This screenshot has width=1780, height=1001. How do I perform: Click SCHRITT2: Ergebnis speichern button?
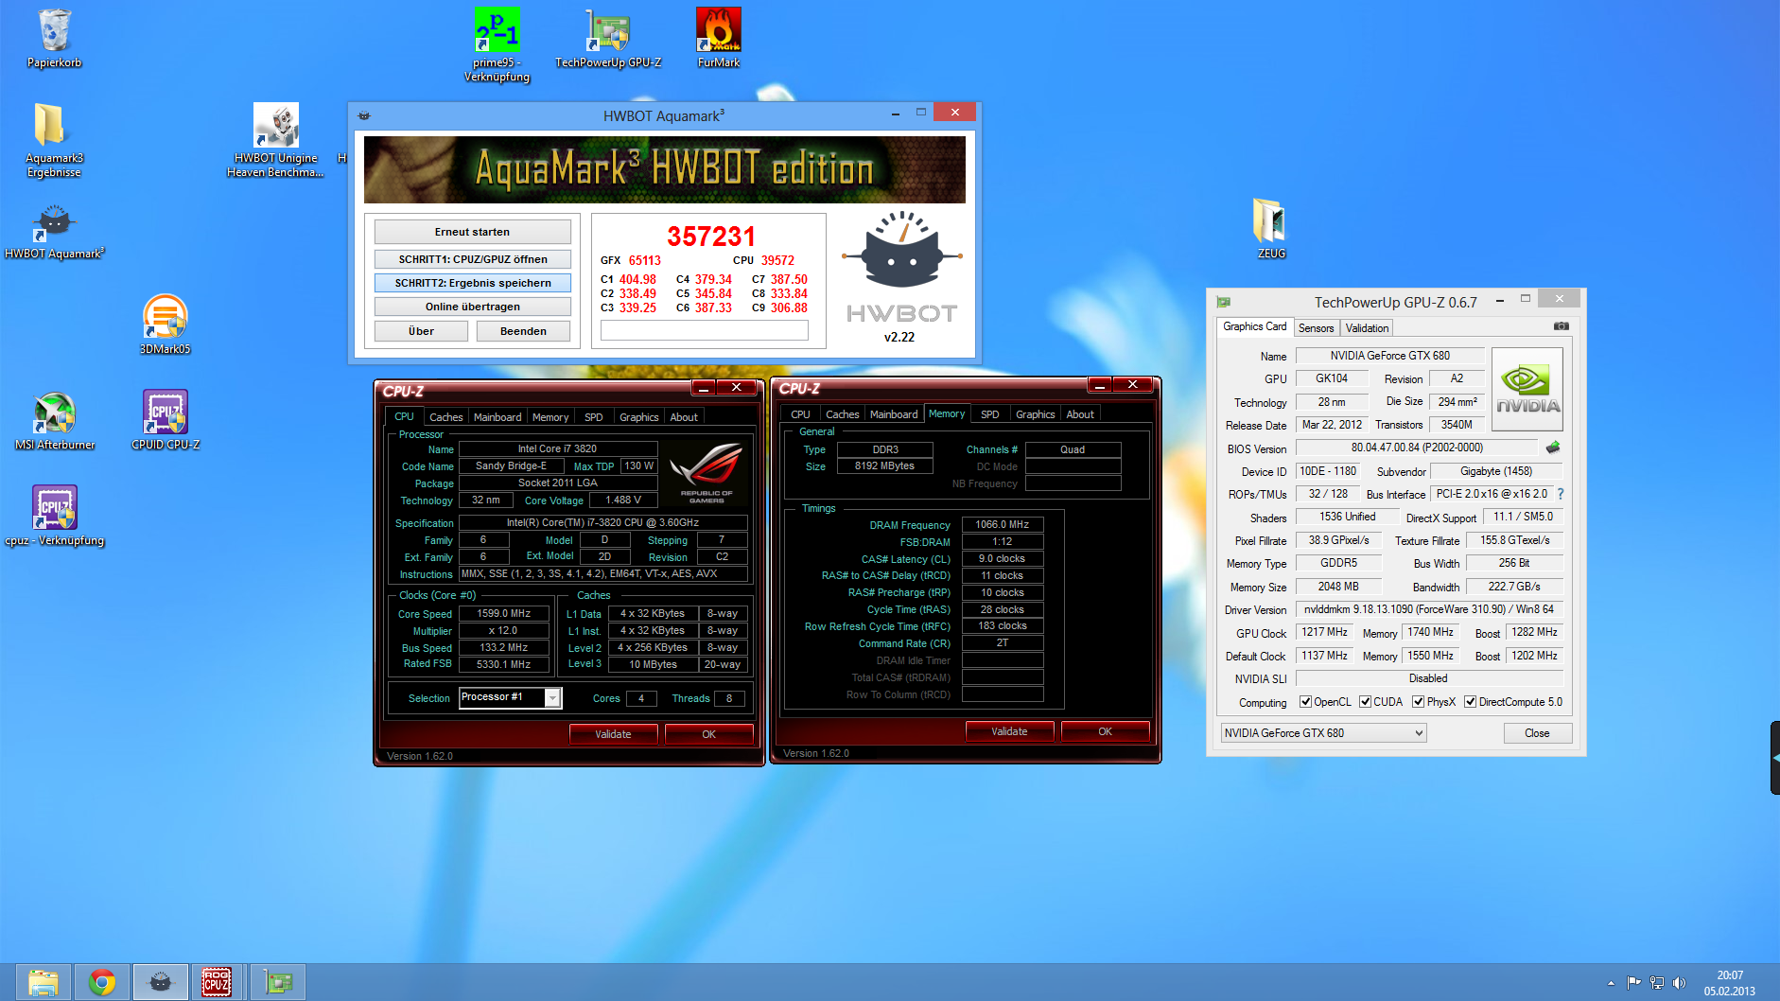[472, 283]
